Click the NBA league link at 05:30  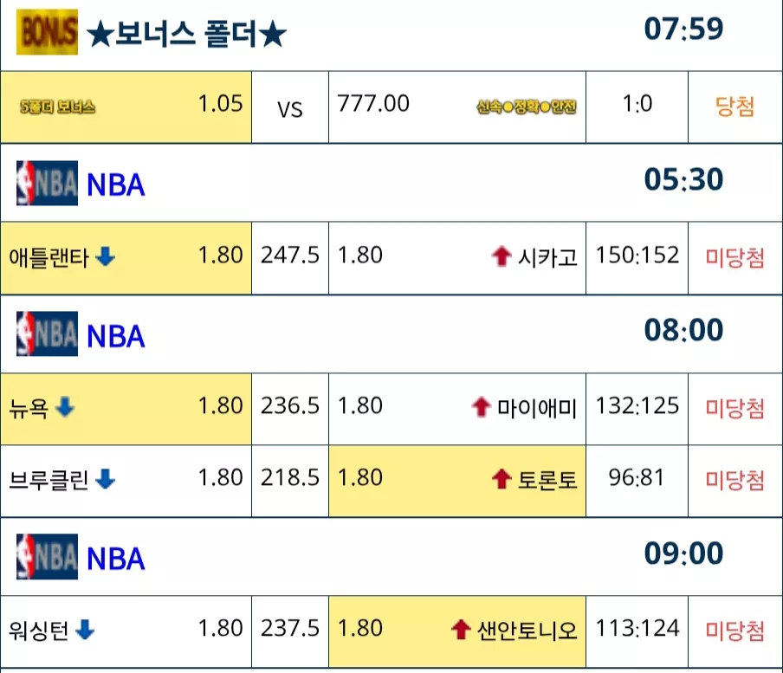[x=116, y=184]
